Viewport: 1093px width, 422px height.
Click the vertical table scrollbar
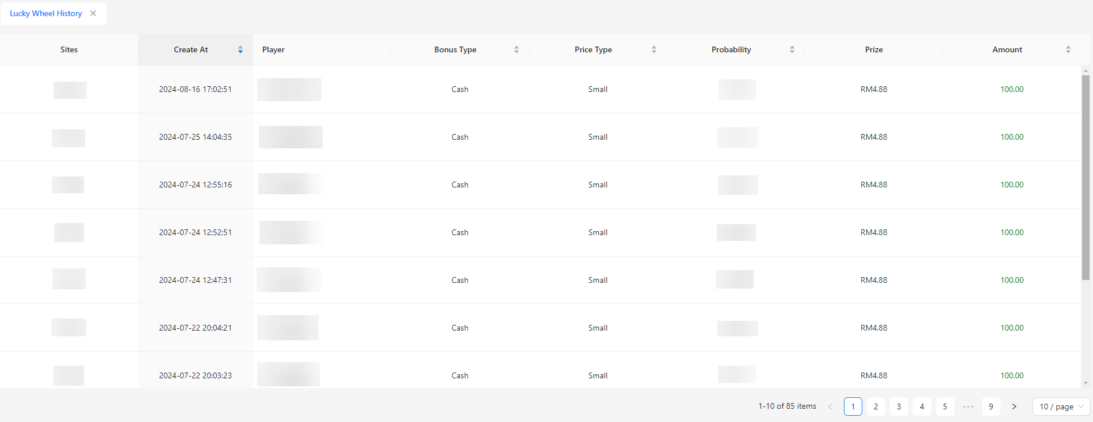pos(1086,178)
